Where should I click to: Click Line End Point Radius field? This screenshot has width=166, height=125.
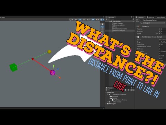point(163,47)
